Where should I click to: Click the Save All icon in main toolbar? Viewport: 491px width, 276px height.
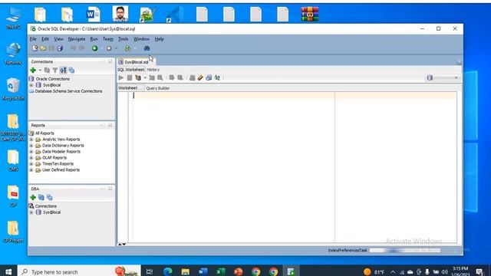(60, 48)
